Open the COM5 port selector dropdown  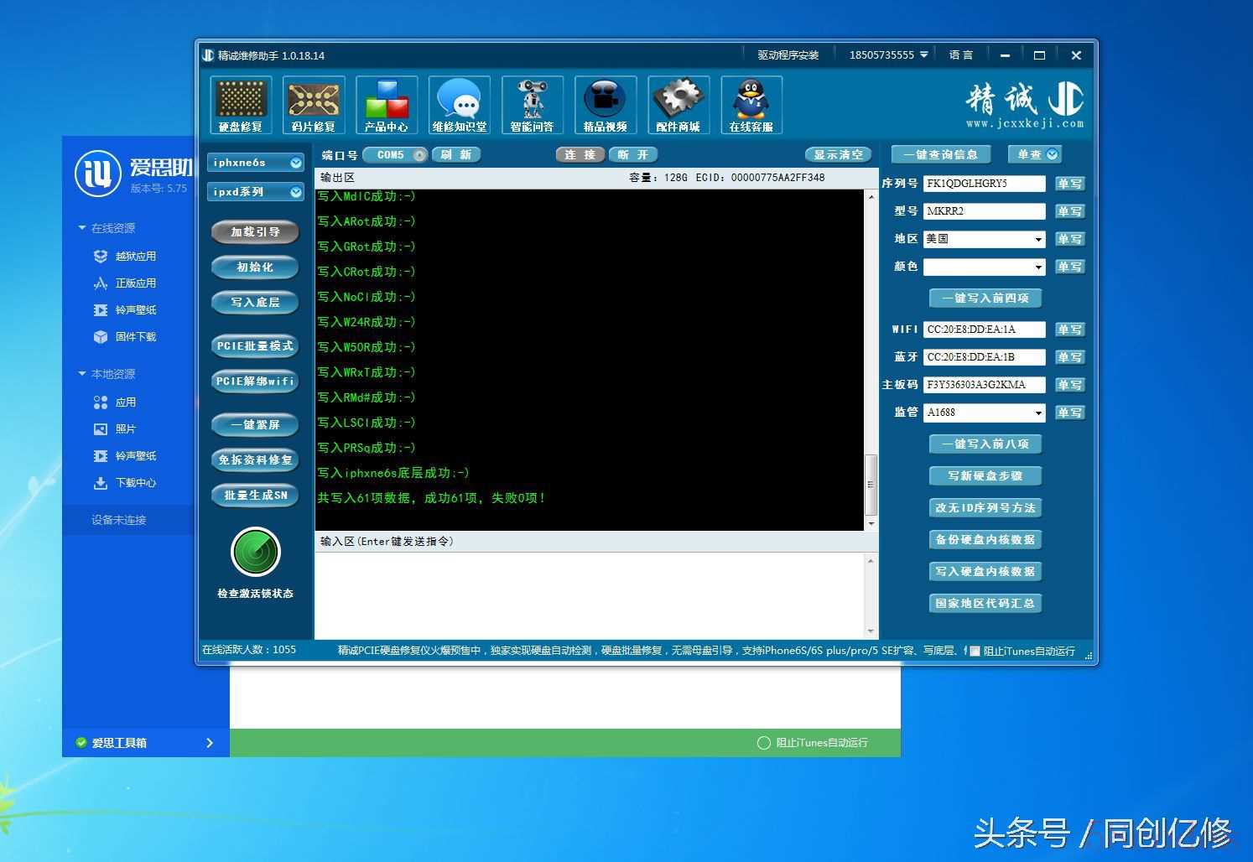pyautogui.click(x=419, y=155)
